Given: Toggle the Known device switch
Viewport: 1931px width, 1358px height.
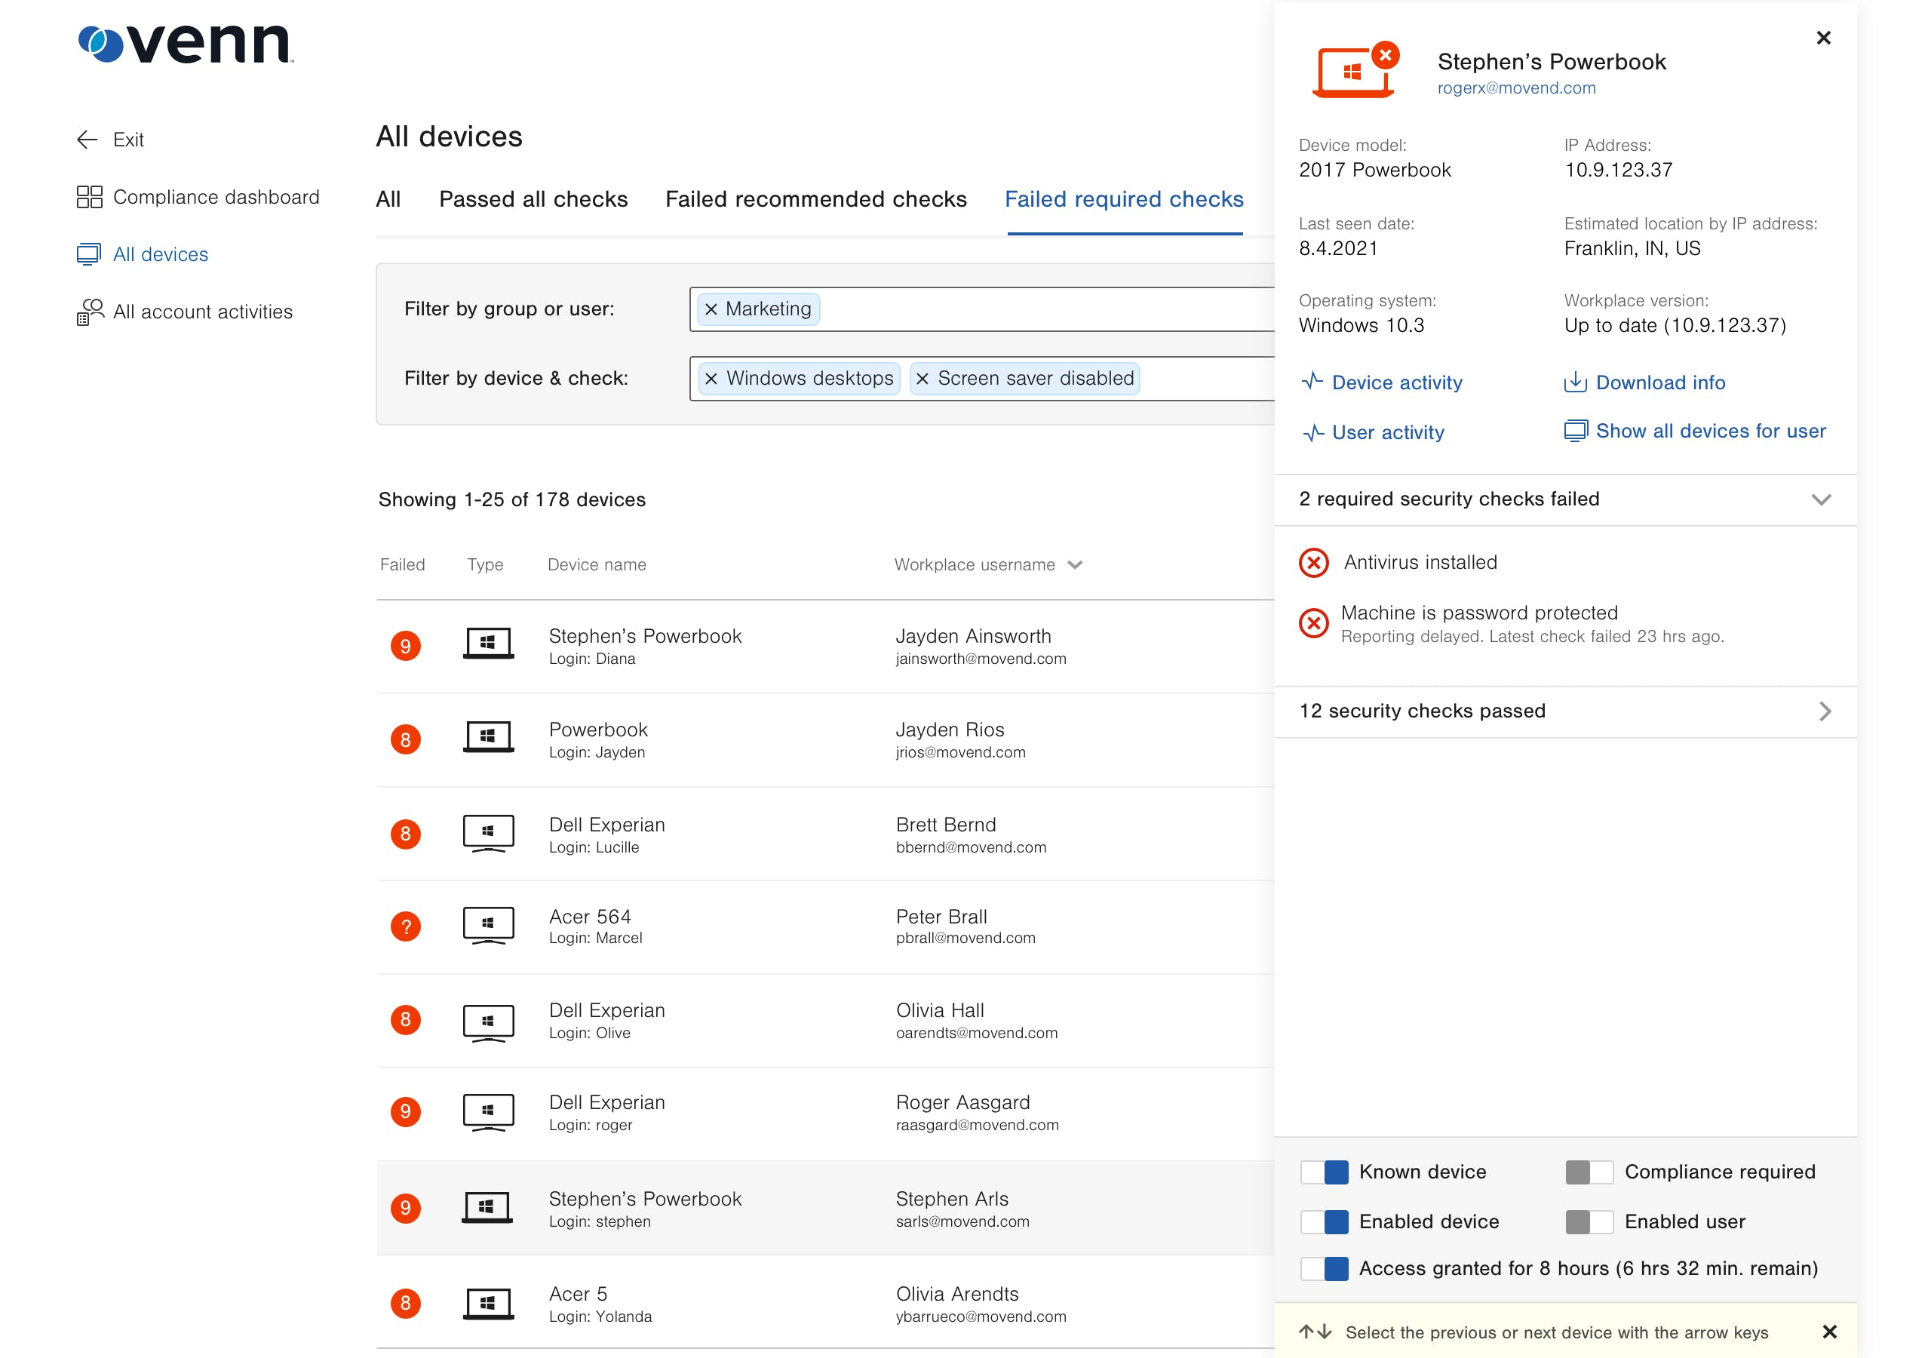Looking at the screenshot, I should tap(1324, 1172).
